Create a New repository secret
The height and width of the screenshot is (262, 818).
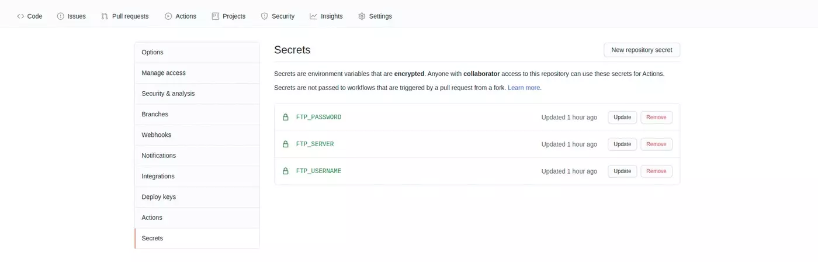[x=642, y=50]
